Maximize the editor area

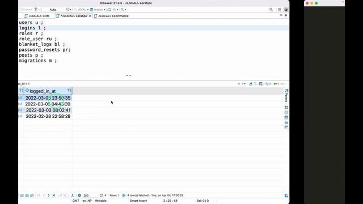pos(286,15)
